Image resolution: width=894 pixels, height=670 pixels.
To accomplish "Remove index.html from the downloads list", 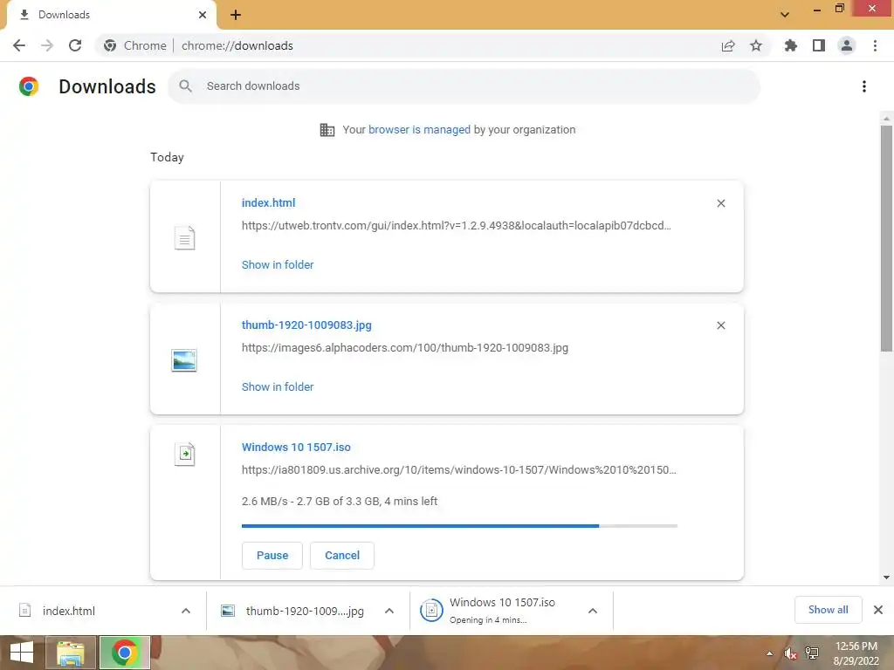I will (721, 203).
